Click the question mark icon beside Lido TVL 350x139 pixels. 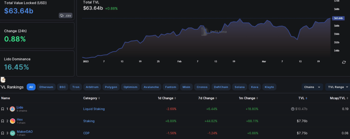293,109
